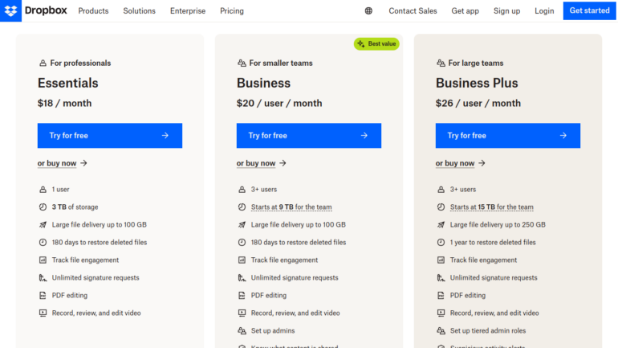Click the Business Plus plan heading
Viewport: 618px width, 348px height.
click(477, 84)
